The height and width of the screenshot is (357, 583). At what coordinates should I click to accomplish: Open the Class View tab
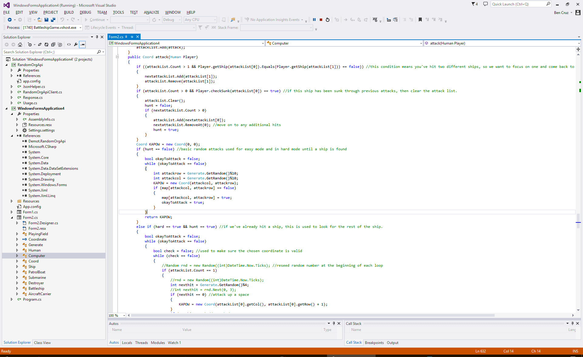coord(42,343)
